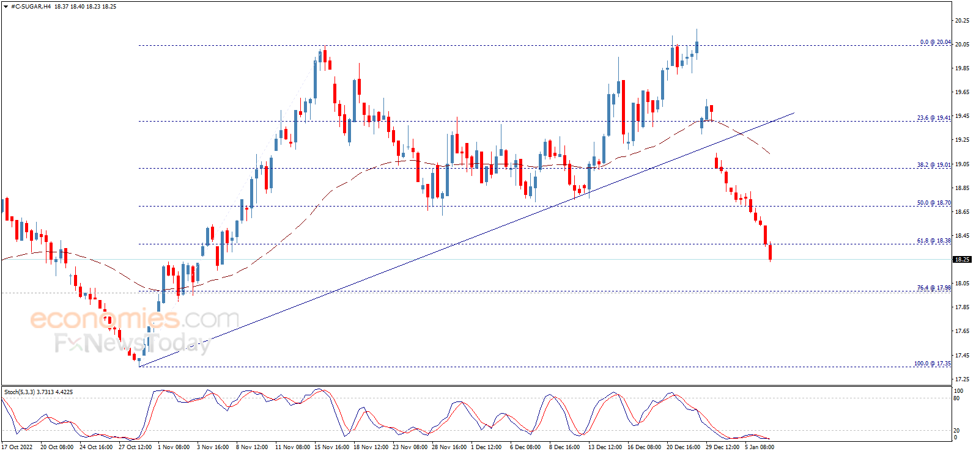Click the 20.25 price on the scale

[962, 21]
